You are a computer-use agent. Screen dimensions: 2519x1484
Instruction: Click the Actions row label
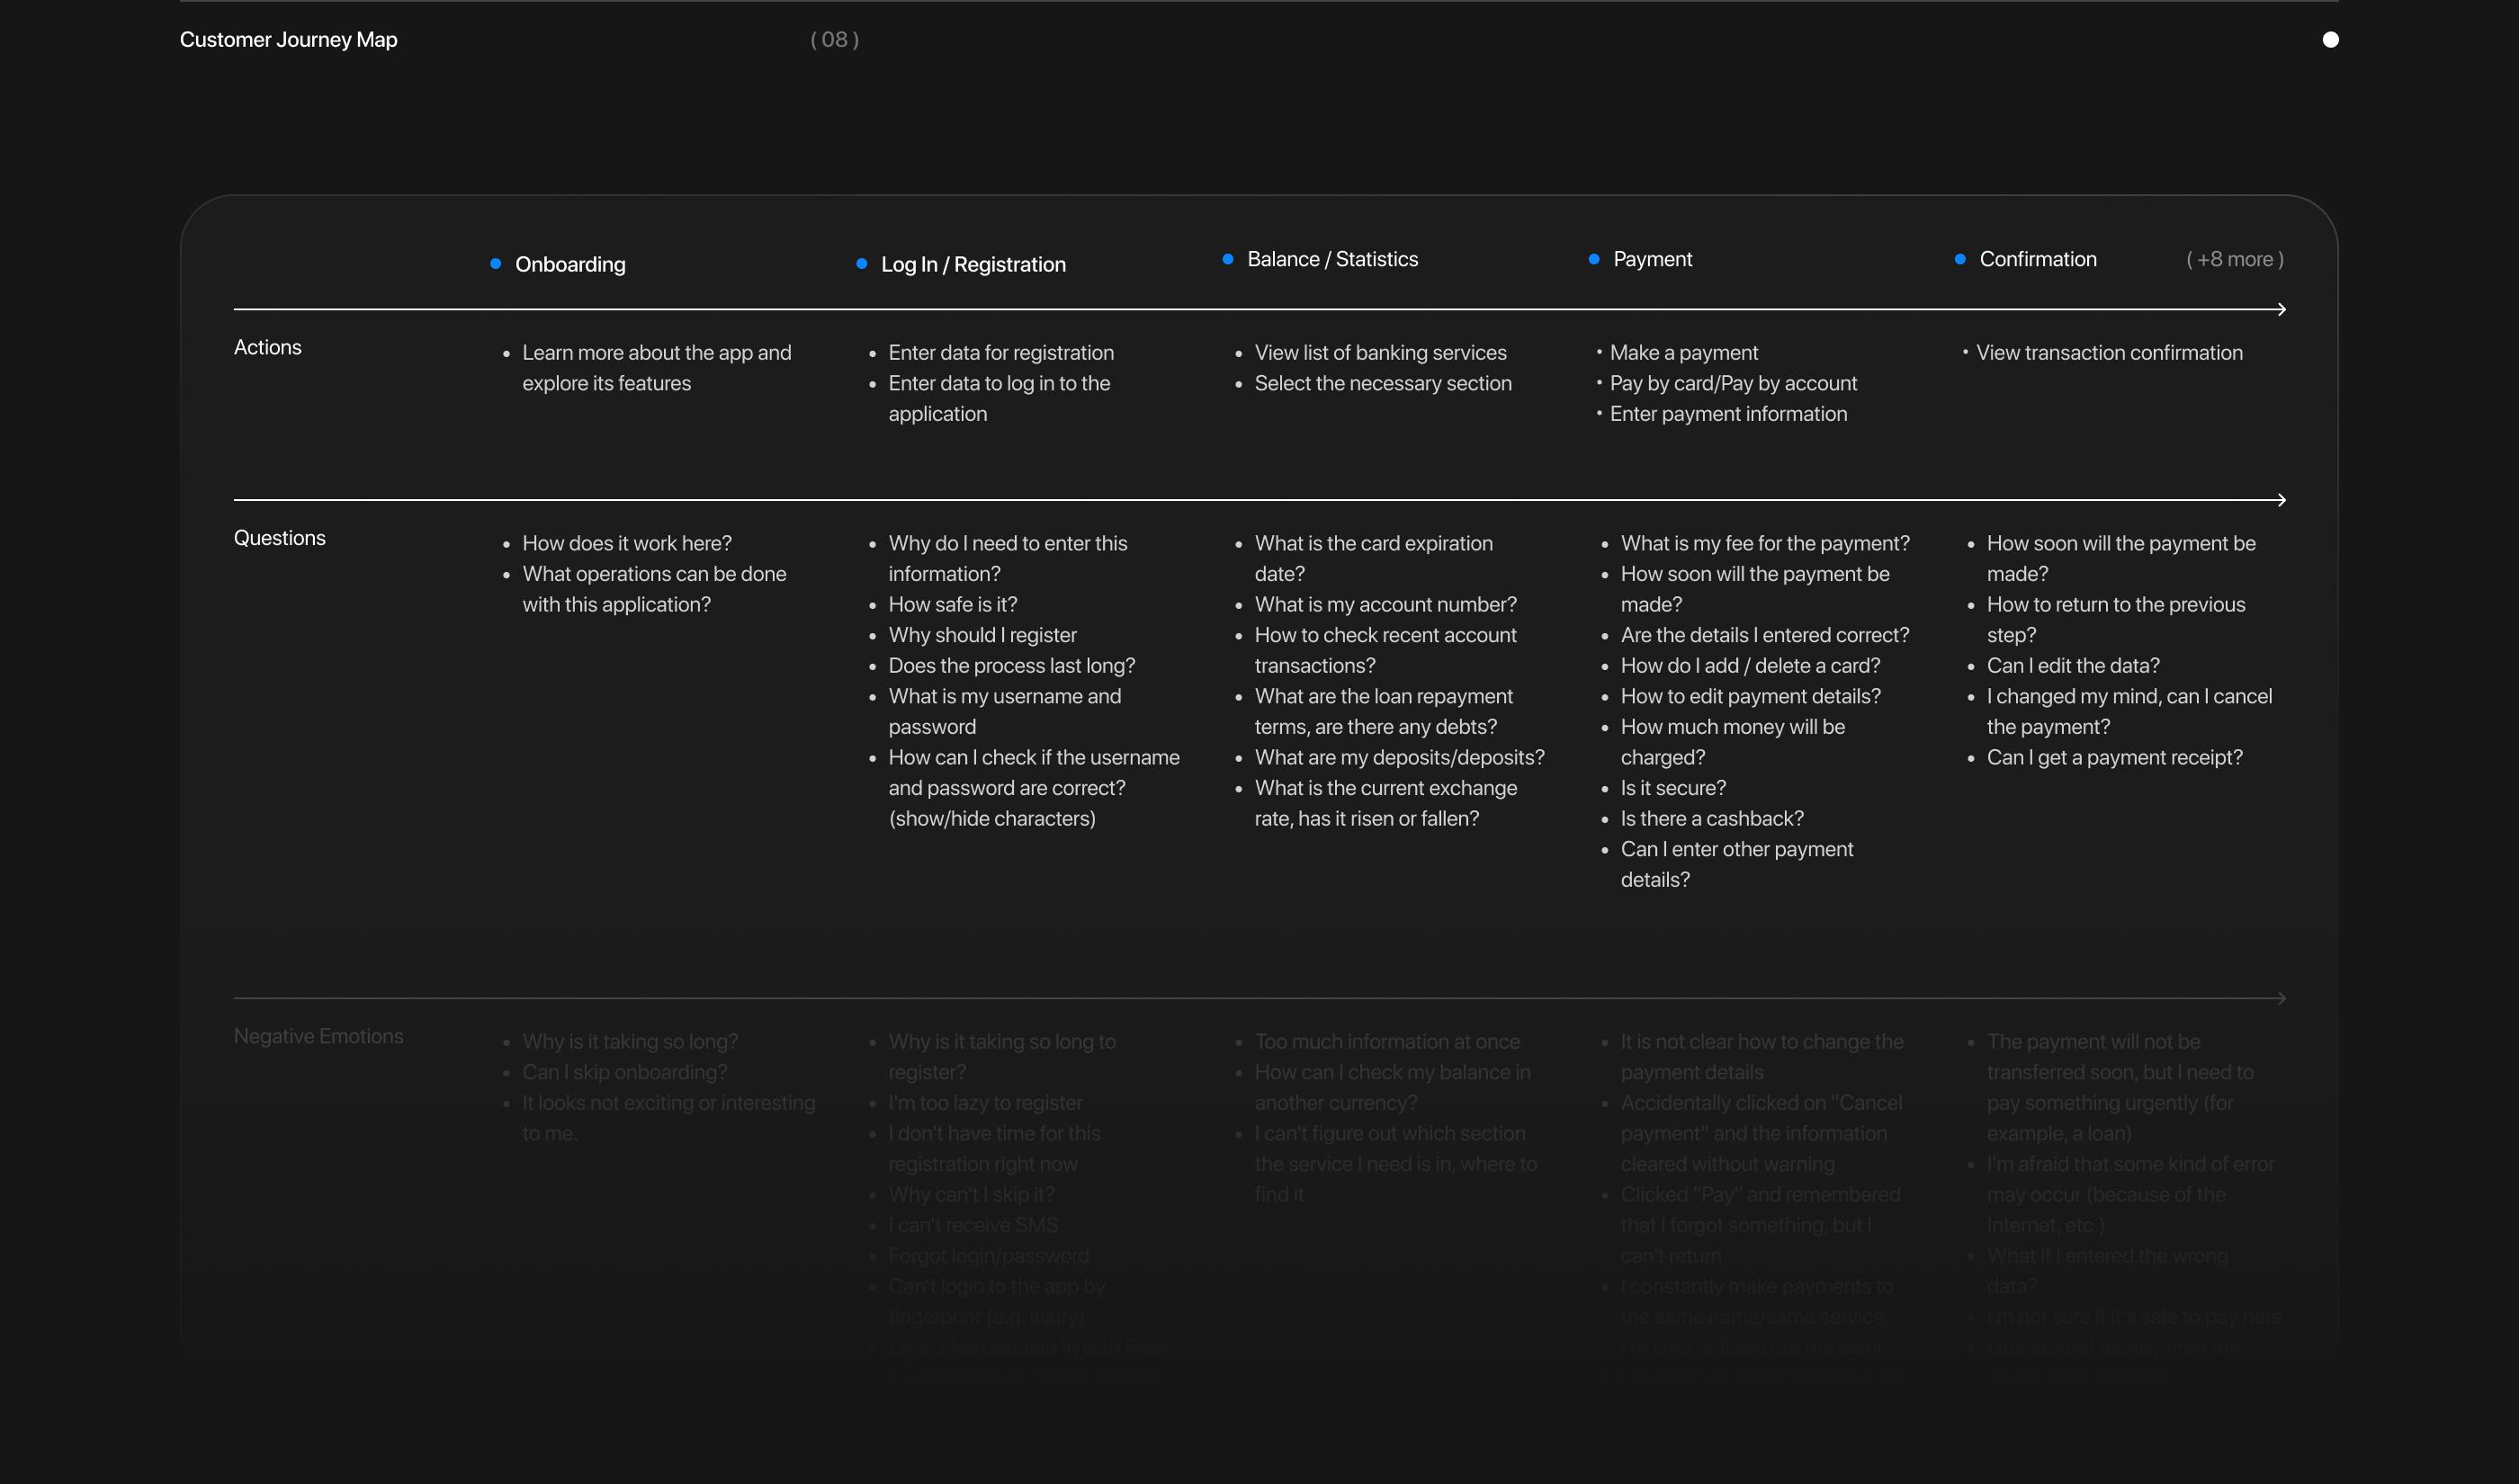(267, 347)
